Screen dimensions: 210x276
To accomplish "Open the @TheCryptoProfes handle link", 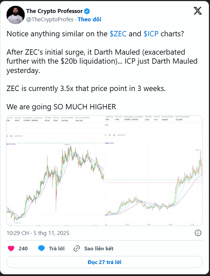I will [50, 19].
